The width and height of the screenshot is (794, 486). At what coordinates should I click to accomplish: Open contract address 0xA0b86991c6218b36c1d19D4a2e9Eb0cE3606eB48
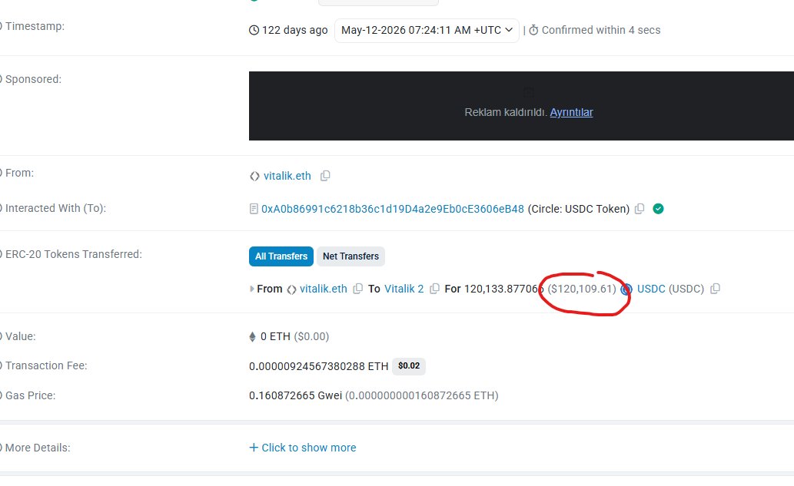393,209
